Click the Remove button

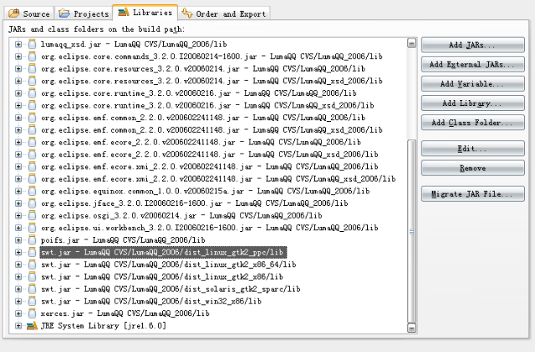(x=472, y=168)
